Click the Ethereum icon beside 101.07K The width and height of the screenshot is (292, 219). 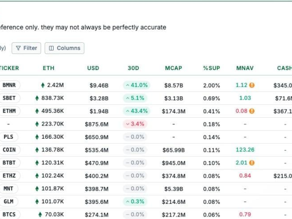click(x=37, y=201)
